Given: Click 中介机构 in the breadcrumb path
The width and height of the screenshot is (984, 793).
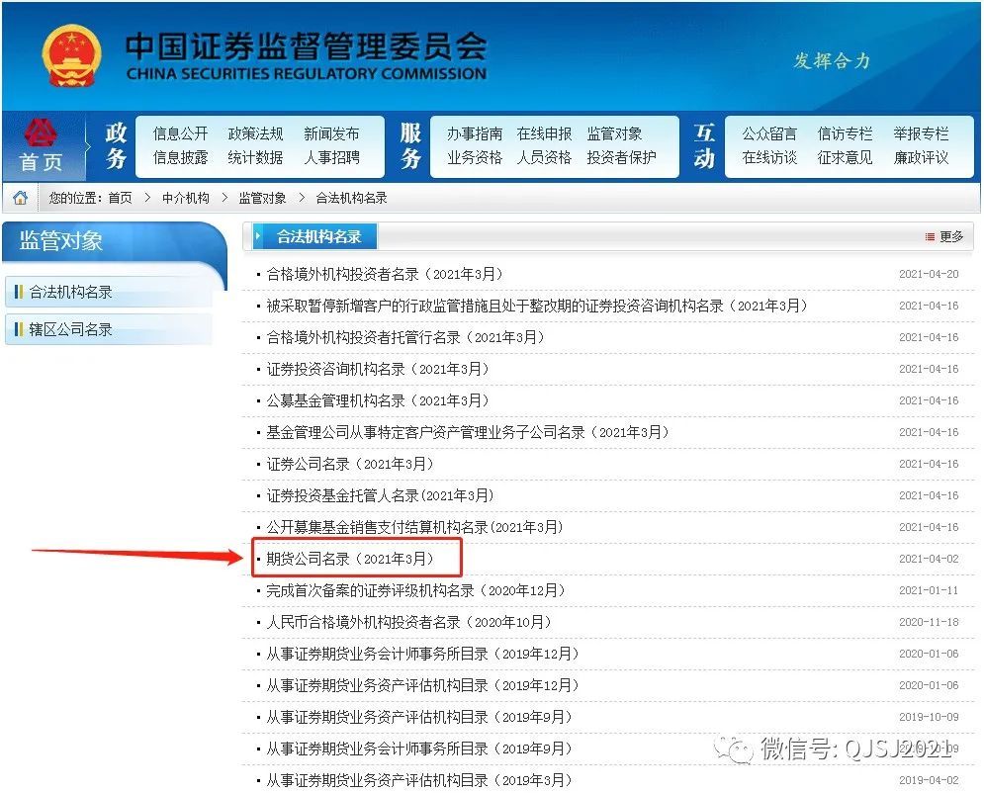Looking at the screenshot, I should (186, 198).
